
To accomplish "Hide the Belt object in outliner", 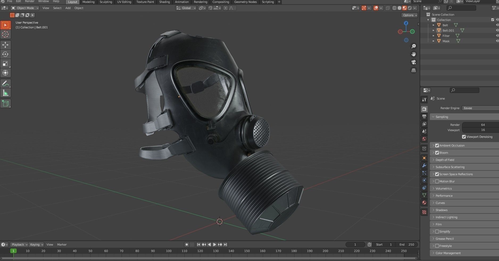I will (x=497, y=25).
